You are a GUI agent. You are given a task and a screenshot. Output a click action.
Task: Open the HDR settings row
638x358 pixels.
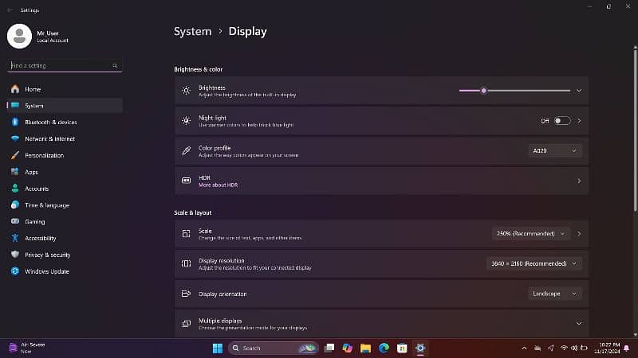381,181
